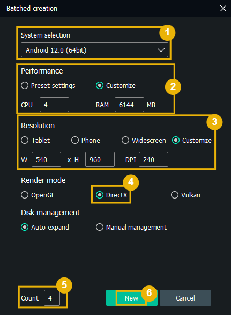Click the height H input field

[100, 159]
